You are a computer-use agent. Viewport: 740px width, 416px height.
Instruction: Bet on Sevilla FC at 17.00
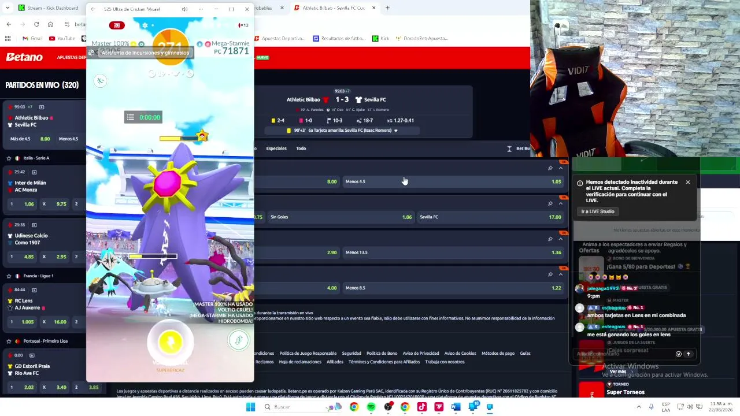coord(490,217)
